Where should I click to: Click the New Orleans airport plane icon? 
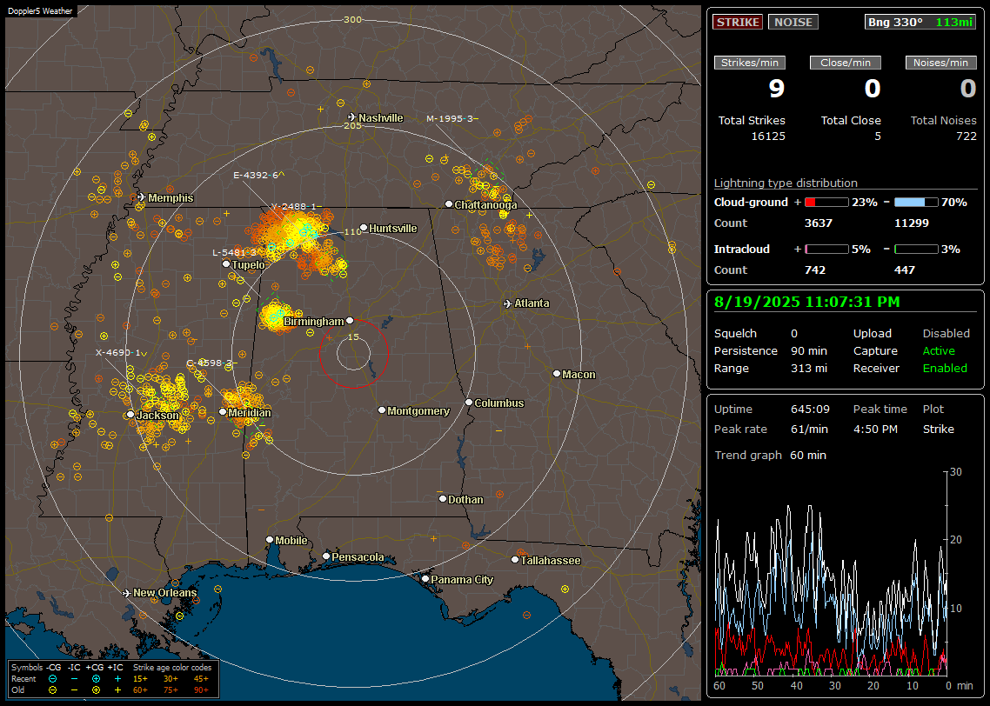(126, 593)
